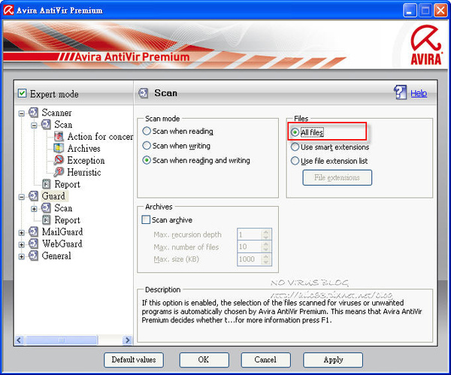The width and height of the screenshot is (451, 375).
Task: Expand the General tree node
Action: coord(22,256)
